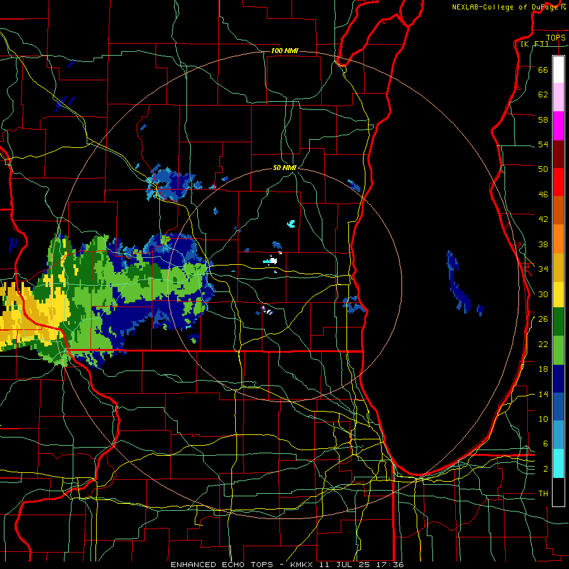Screen dimensions: 569x569
Task: Click legend value '22'
Action: click(543, 344)
